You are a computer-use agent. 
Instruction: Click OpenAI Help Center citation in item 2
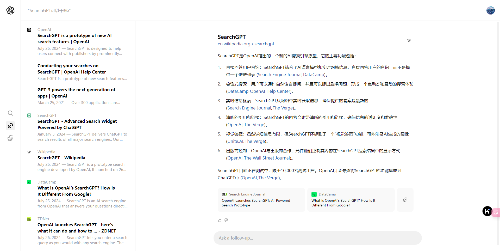pyautogui.click(x=270, y=91)
